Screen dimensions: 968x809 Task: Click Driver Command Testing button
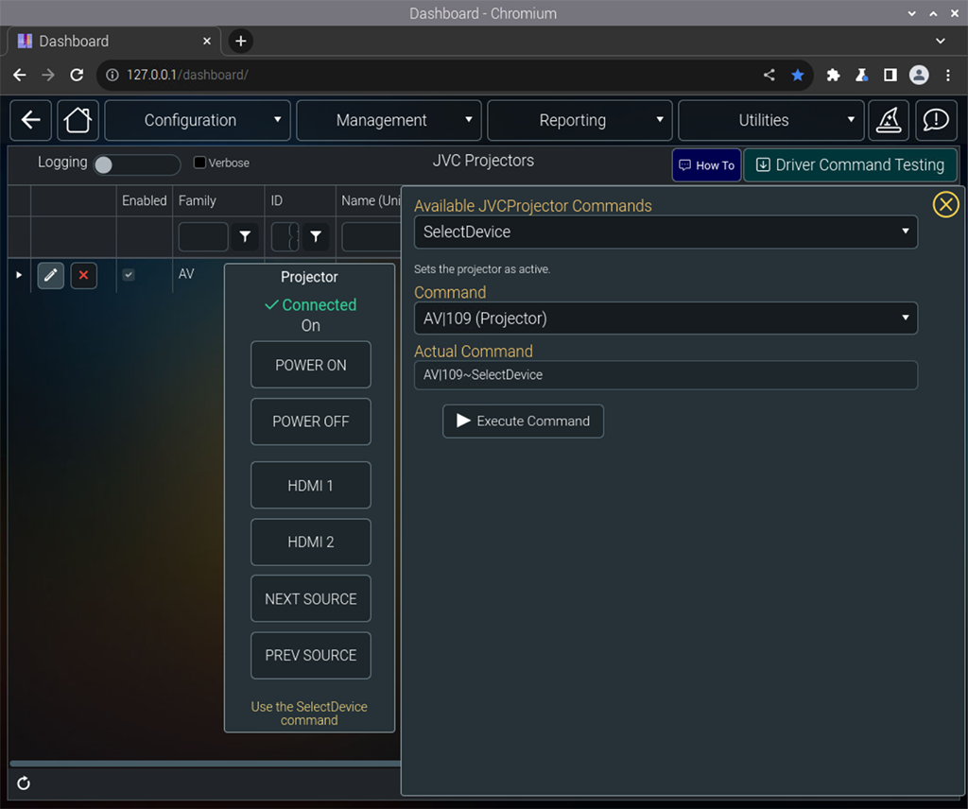coord(850,164)
